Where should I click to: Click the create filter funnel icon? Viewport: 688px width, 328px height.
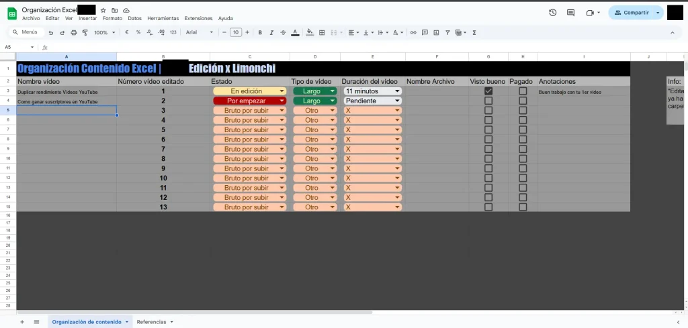point(446,32)
